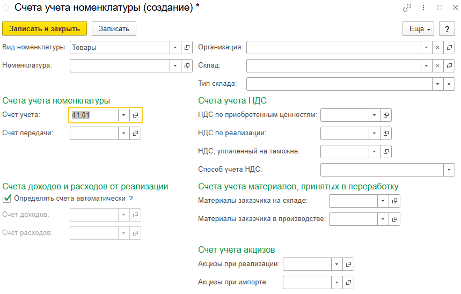The width and height of the screenshot is (461, 294).
Task: Expand НДС по приобретенным ценностям dropdown
Action: click(374, 115)
